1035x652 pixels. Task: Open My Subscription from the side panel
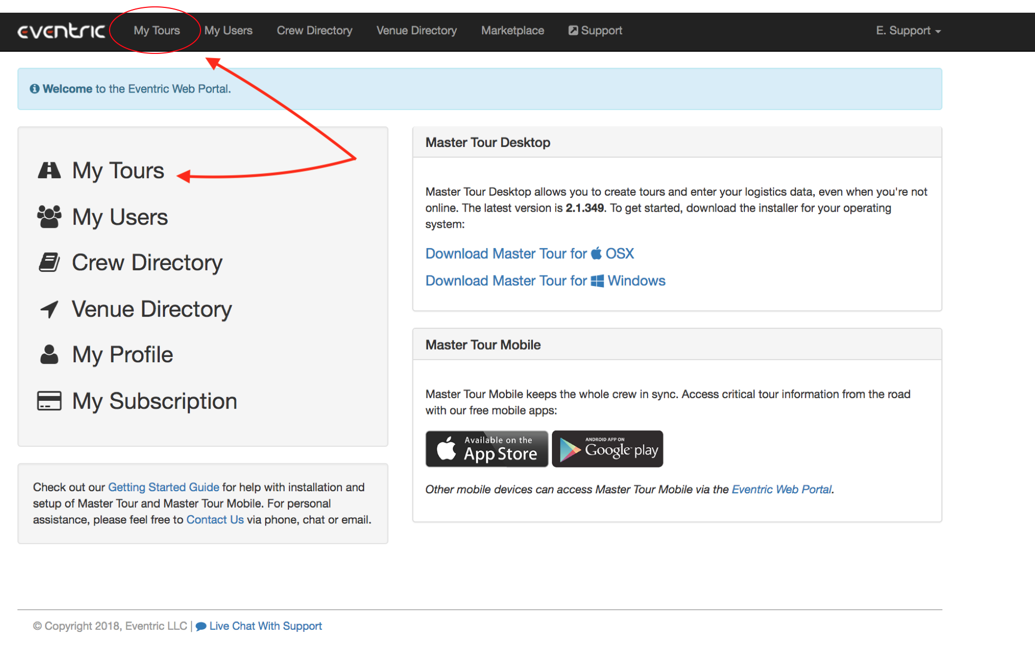(x=155, y=401)
